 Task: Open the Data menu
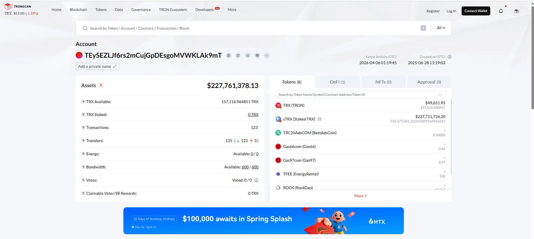click(119, 10)
